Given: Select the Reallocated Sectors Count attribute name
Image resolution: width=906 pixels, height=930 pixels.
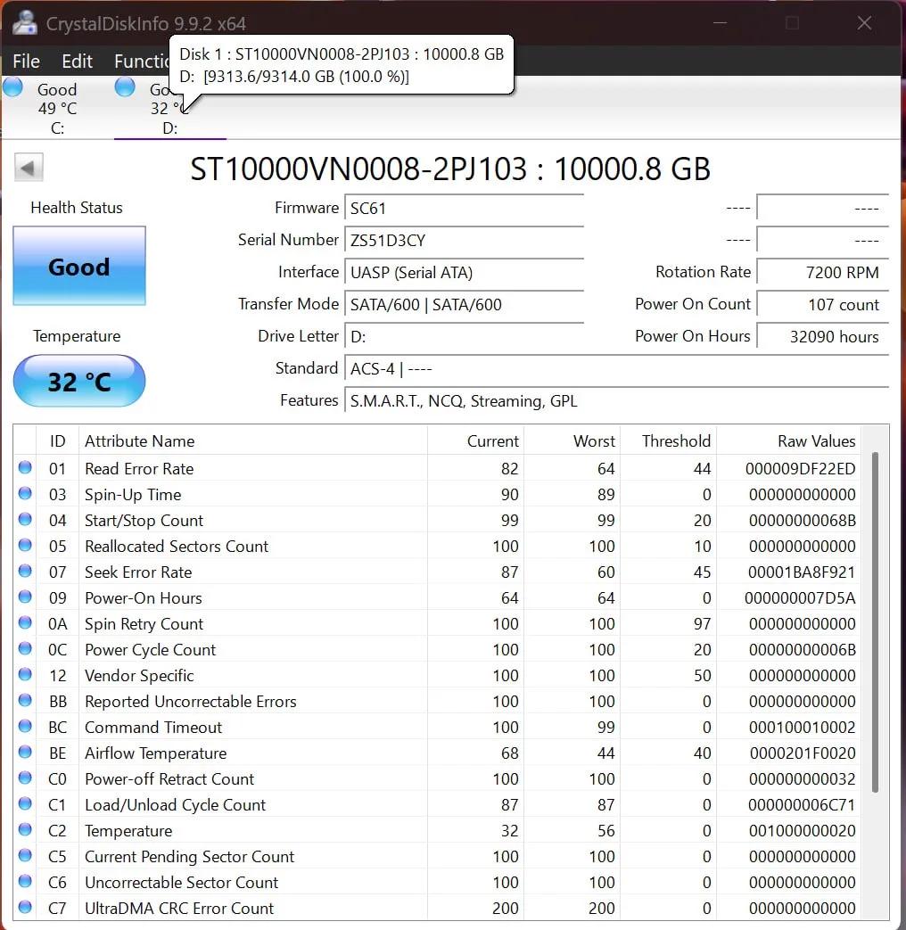Looking at the screenshot, I should pyautogui.click(x=177, y=547).
